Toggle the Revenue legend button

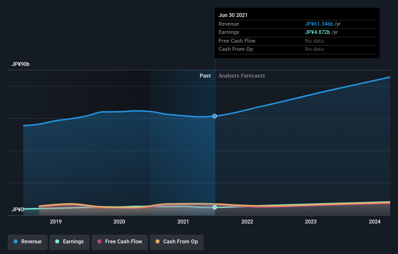click(x=28, y=242)
